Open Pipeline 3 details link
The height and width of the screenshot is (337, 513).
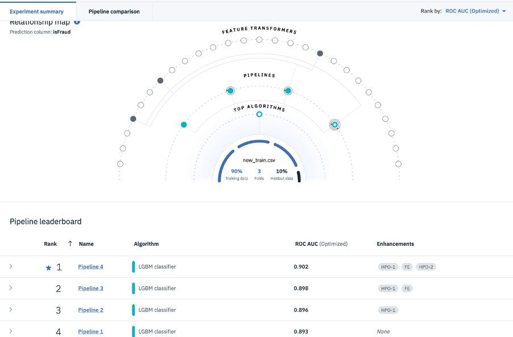(90, 288)
